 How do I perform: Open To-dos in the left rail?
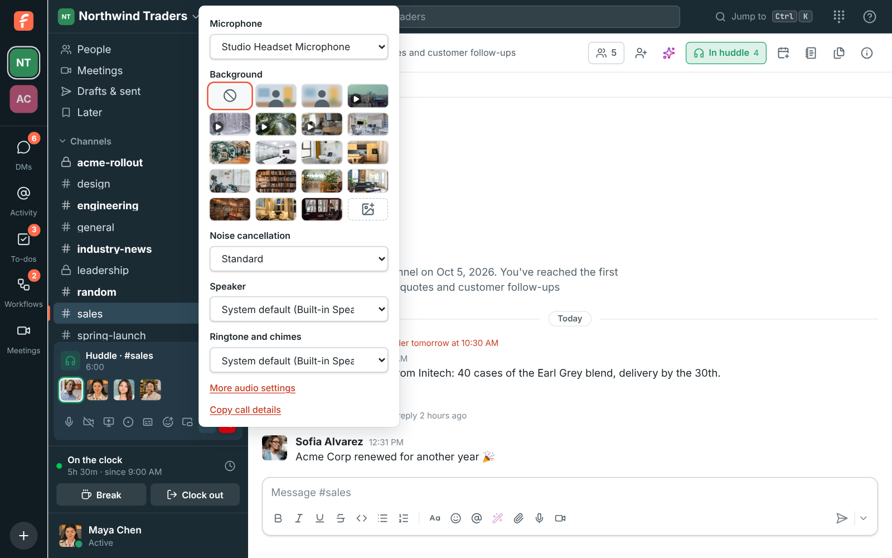coord(23,247)
